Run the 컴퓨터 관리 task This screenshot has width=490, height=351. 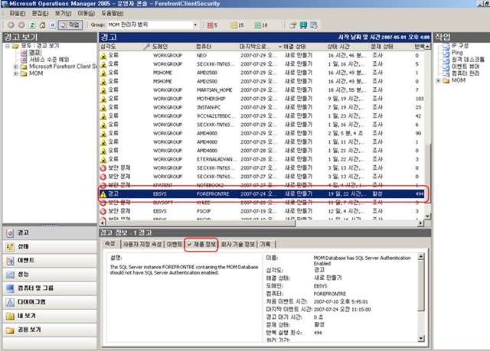point(465,73)
